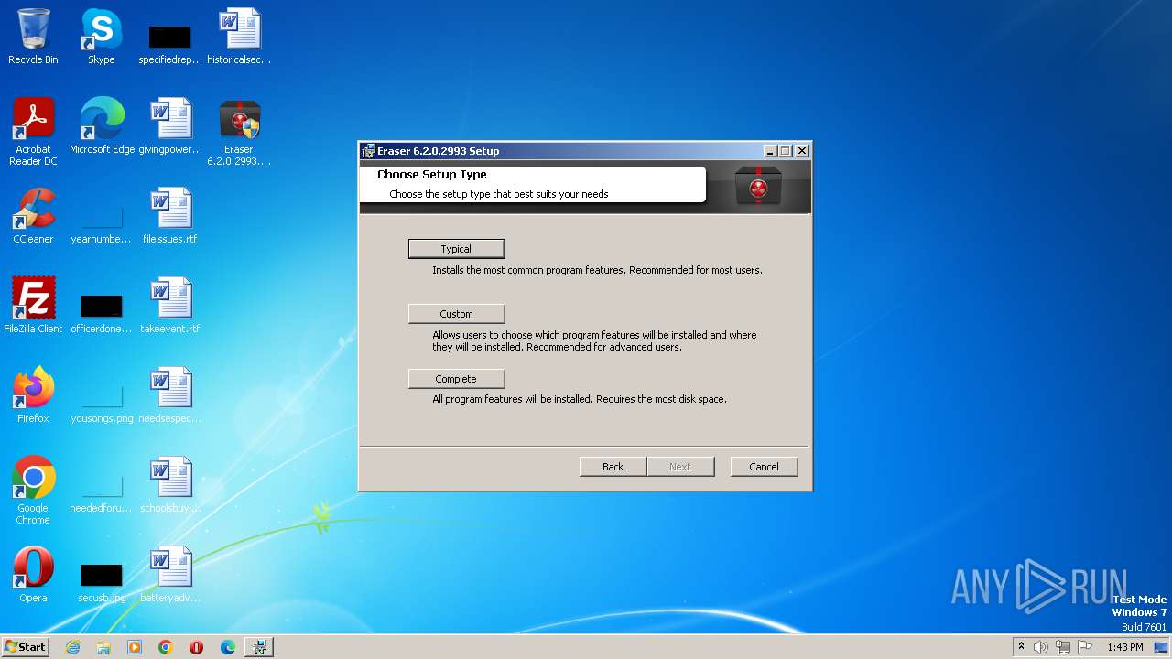1172x659 pixels.
Task: Select the Google Chrome desktop shortcut
Action: coord(33,492)
